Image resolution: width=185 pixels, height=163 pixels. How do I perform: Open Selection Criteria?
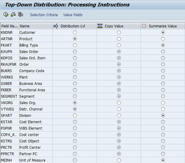(x=44, y=15)
